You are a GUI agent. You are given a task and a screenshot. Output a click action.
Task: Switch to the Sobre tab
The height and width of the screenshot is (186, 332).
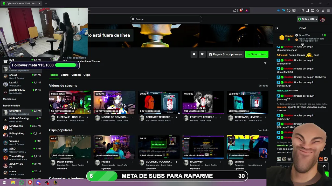point(65,75)
